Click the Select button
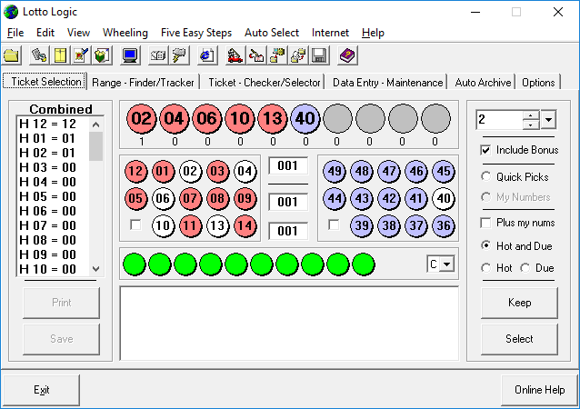 pos(519,339)
